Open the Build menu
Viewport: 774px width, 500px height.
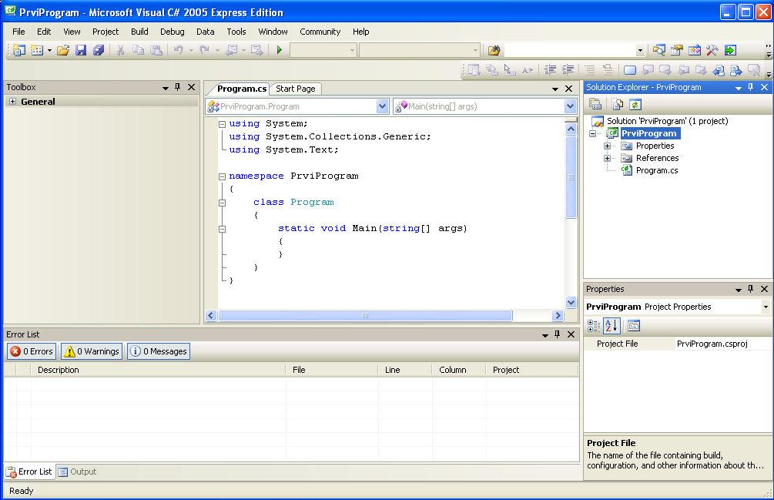click(139, 32)
